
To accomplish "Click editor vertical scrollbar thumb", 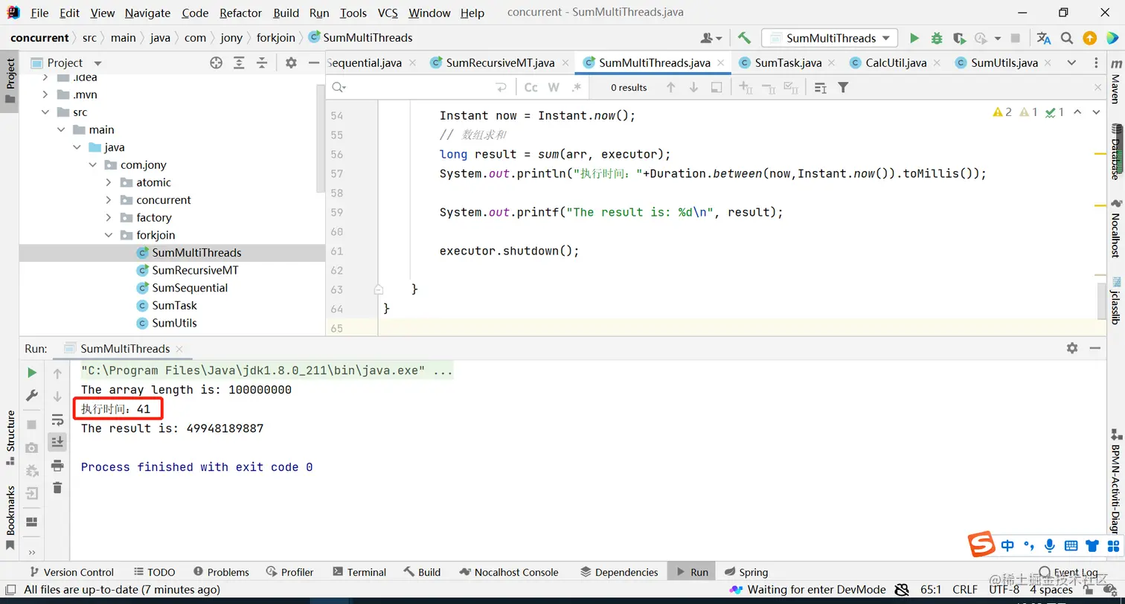I will 1101,300.
